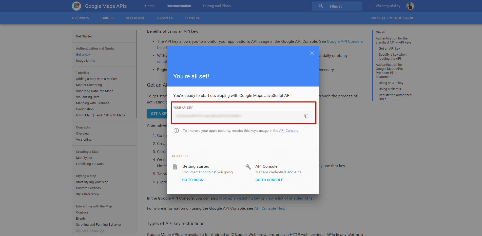Click view a list of enabled APIs
482x236 pixels.
[x=289, y=198]
